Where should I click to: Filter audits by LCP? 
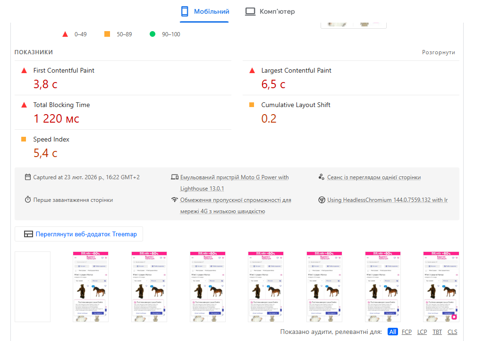tap(422, 332)
